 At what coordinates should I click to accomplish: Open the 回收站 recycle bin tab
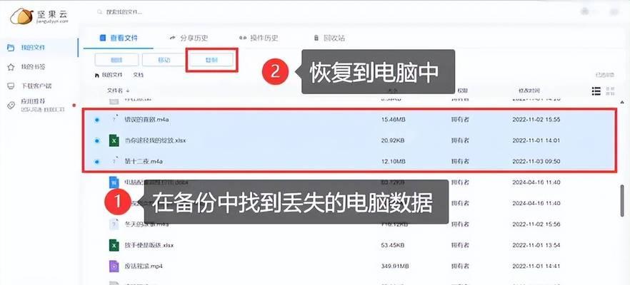(x=329, y=38)
